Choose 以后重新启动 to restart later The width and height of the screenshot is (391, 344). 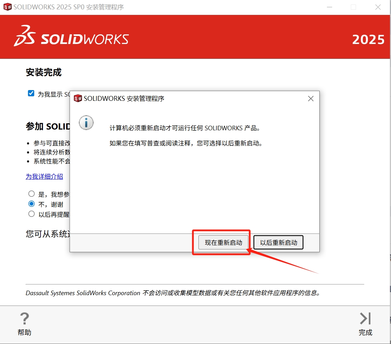coord(278,242)
